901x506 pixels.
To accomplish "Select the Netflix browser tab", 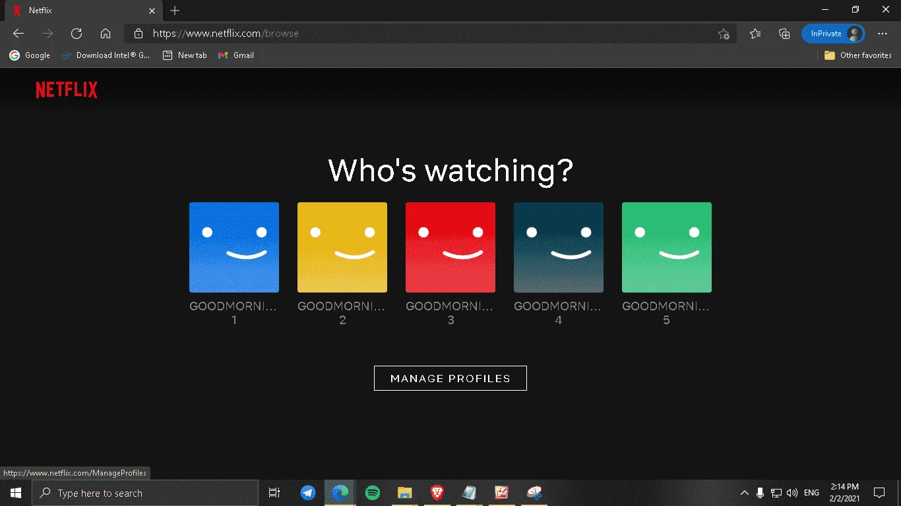I will (82, 11).
